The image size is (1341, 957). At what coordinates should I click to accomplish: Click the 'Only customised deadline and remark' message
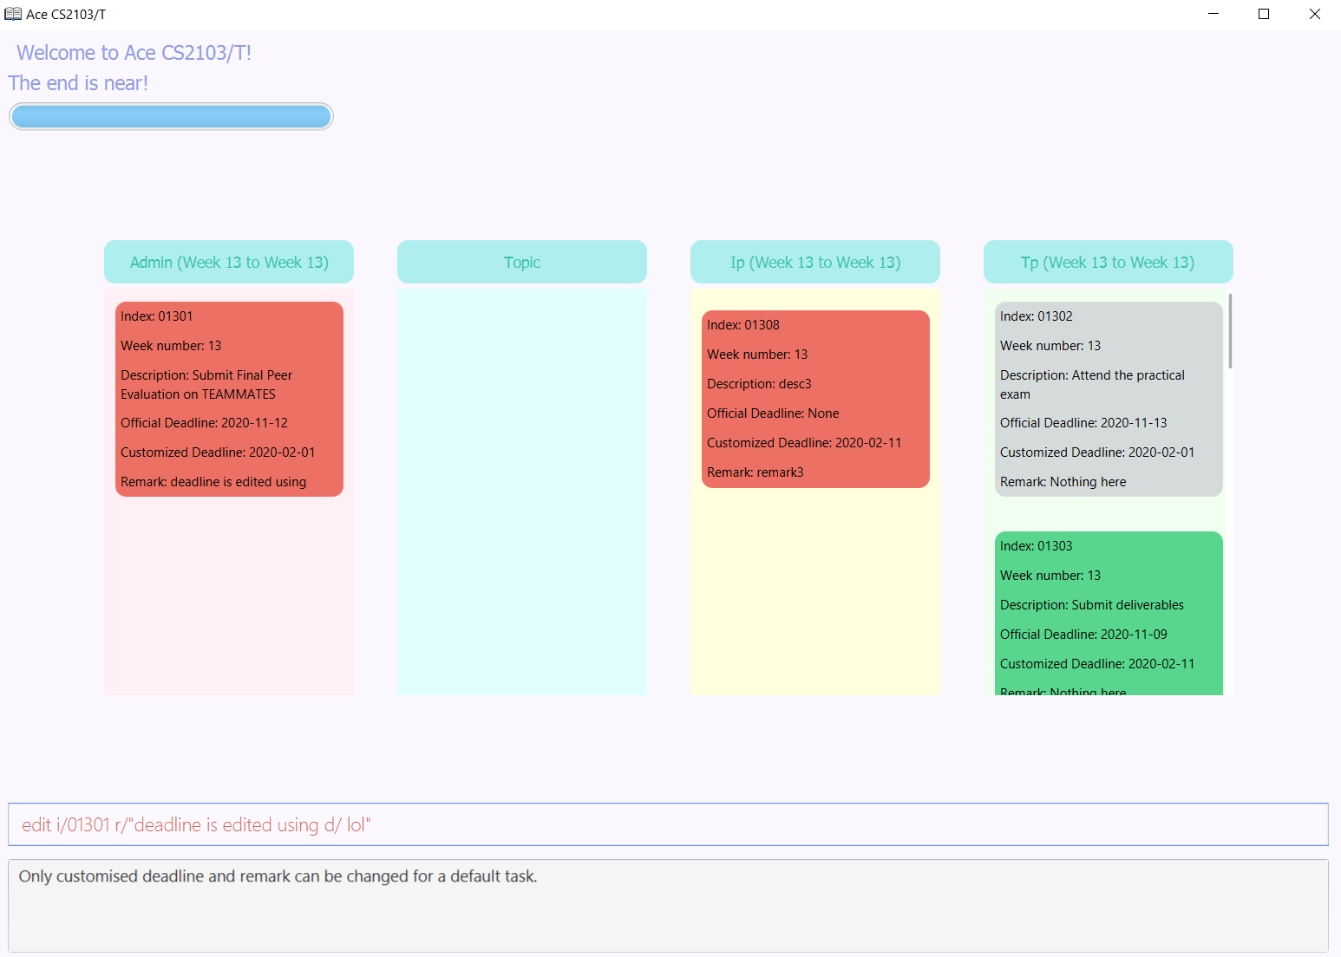pos(278,876)
